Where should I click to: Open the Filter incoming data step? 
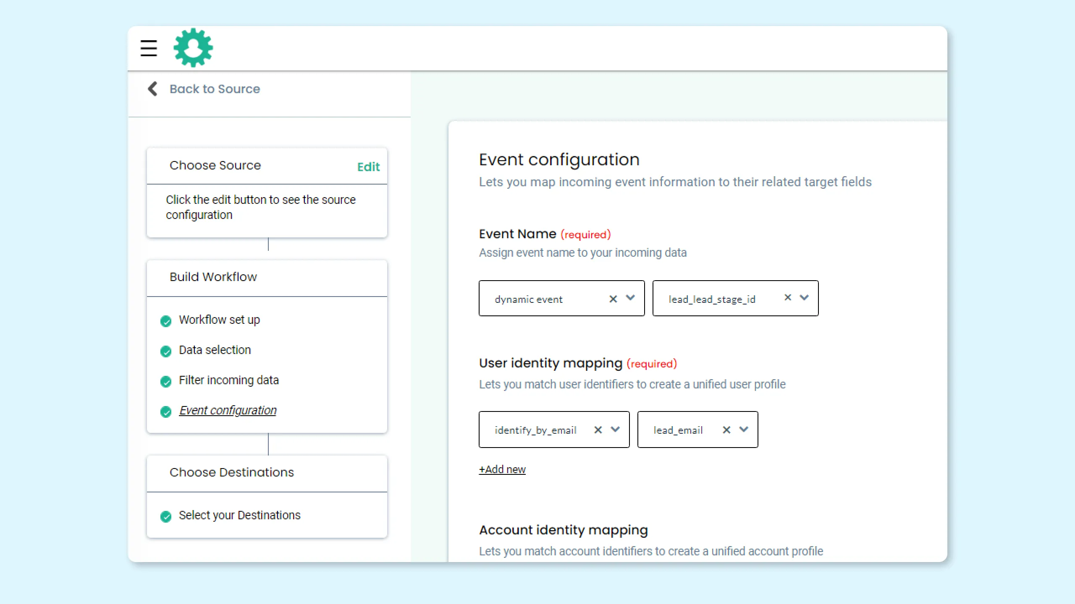point(229,380)
